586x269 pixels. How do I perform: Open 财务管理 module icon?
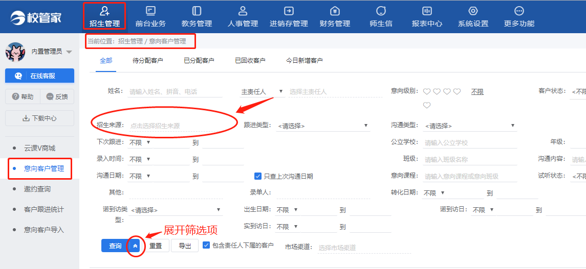[x=335, y=10]
